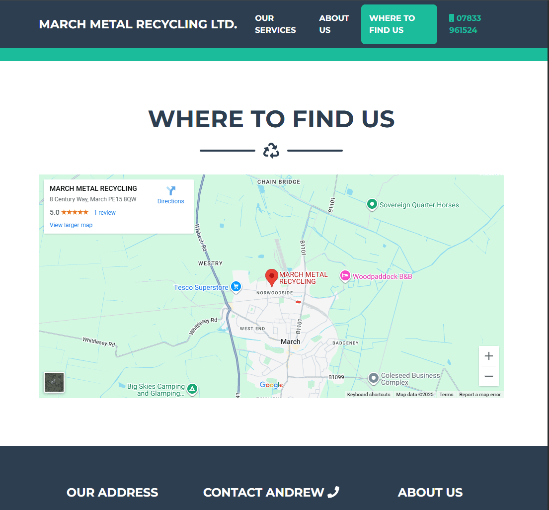Click the highlighted WHERE TO FIND US tab
Viewport: 549px width, 510px height.
[x=399, y=24]
